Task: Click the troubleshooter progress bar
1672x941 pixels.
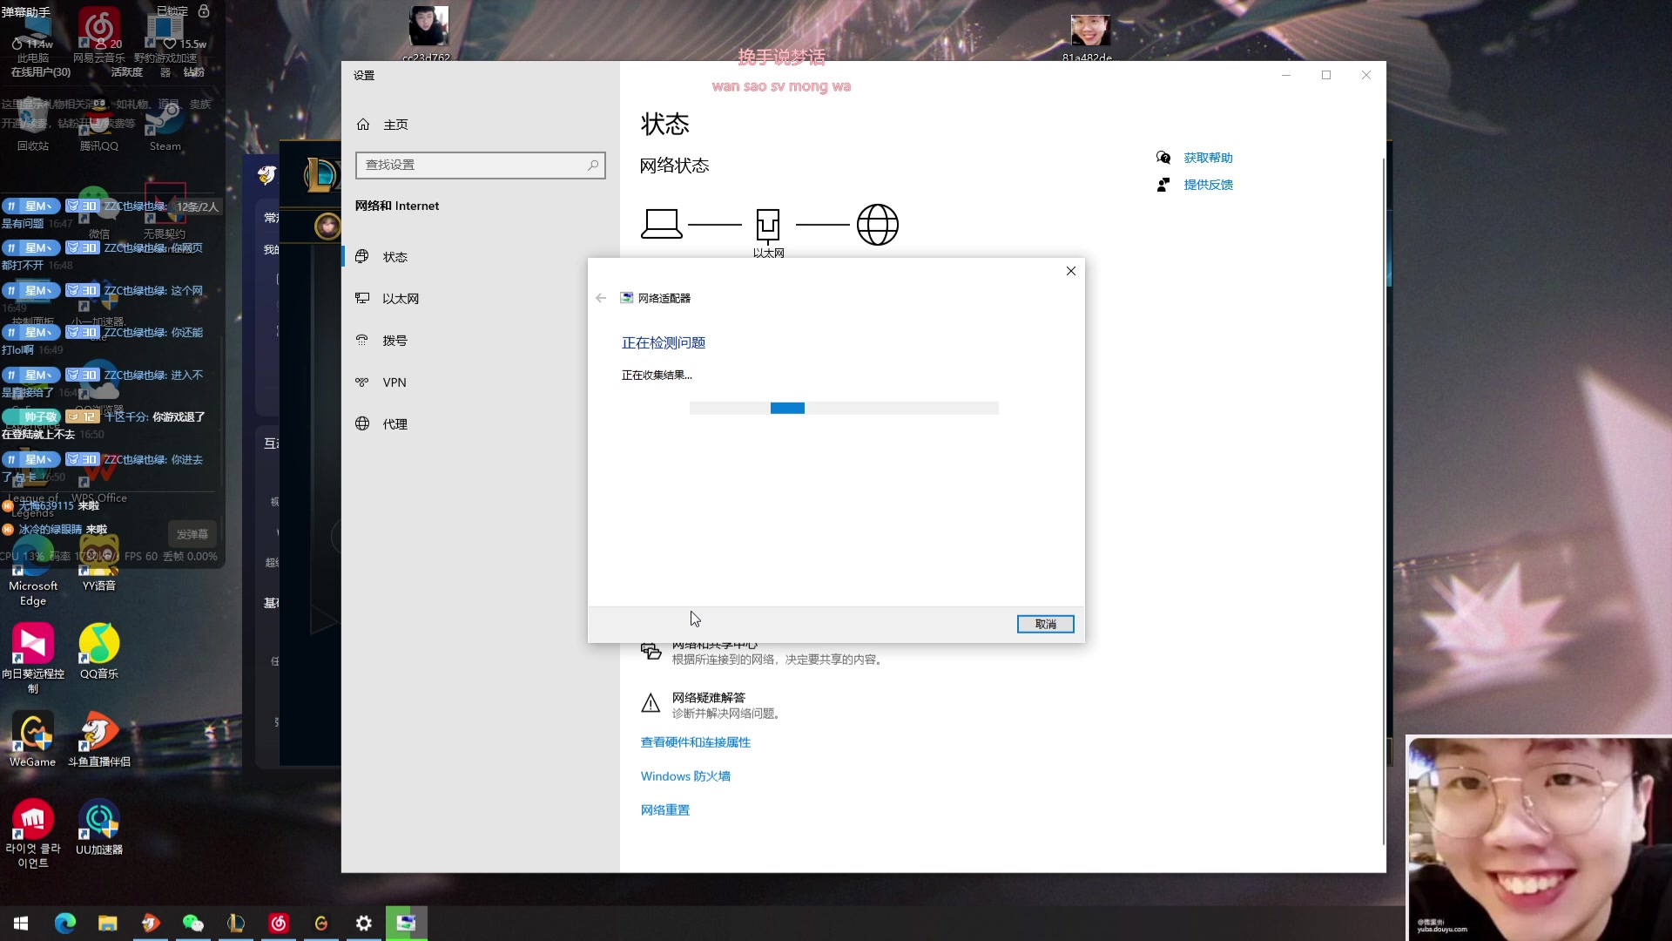Action: [844, 408]
